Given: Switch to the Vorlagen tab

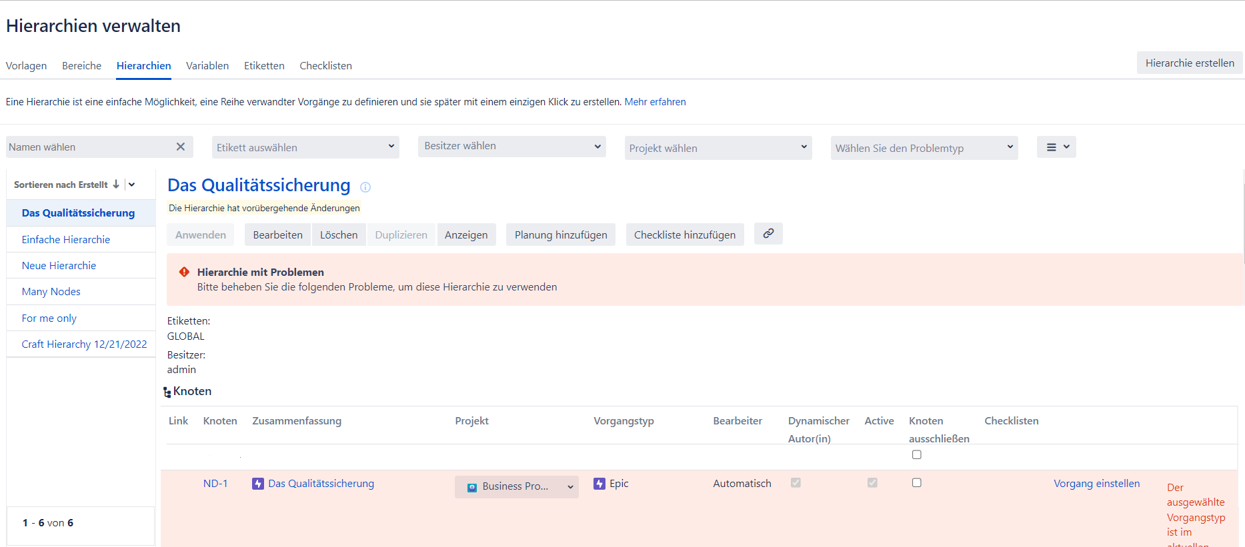Looking at the screenshot, I should click(x=26, y=66).
